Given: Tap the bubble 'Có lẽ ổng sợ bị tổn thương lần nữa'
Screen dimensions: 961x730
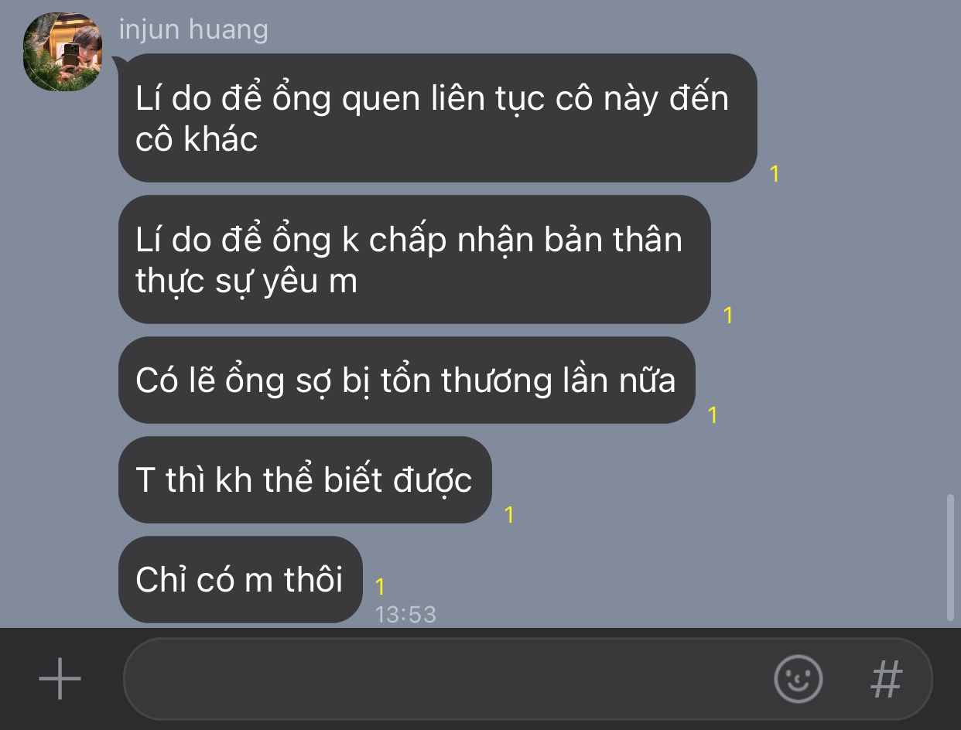Looking at the screenshot, I should point(406,380).
